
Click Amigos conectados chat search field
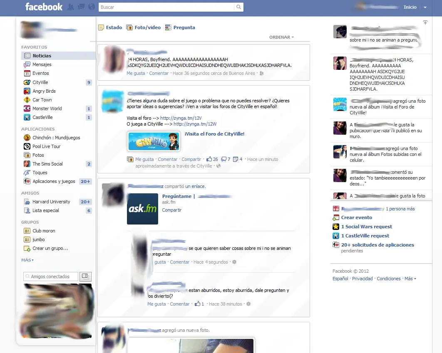[x=51, y=276]
